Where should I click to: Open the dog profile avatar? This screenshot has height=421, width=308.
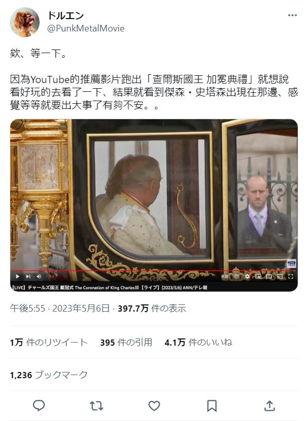click(25, 22)
